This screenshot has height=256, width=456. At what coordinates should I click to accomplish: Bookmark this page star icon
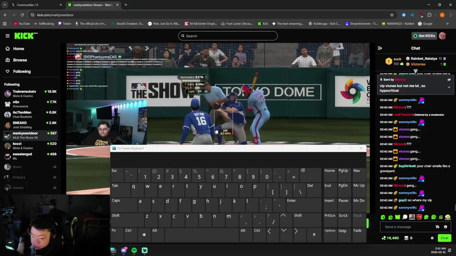coord(392,15)
